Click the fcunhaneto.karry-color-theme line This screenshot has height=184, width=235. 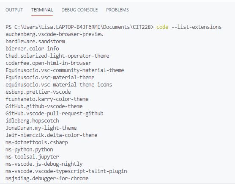47,99
